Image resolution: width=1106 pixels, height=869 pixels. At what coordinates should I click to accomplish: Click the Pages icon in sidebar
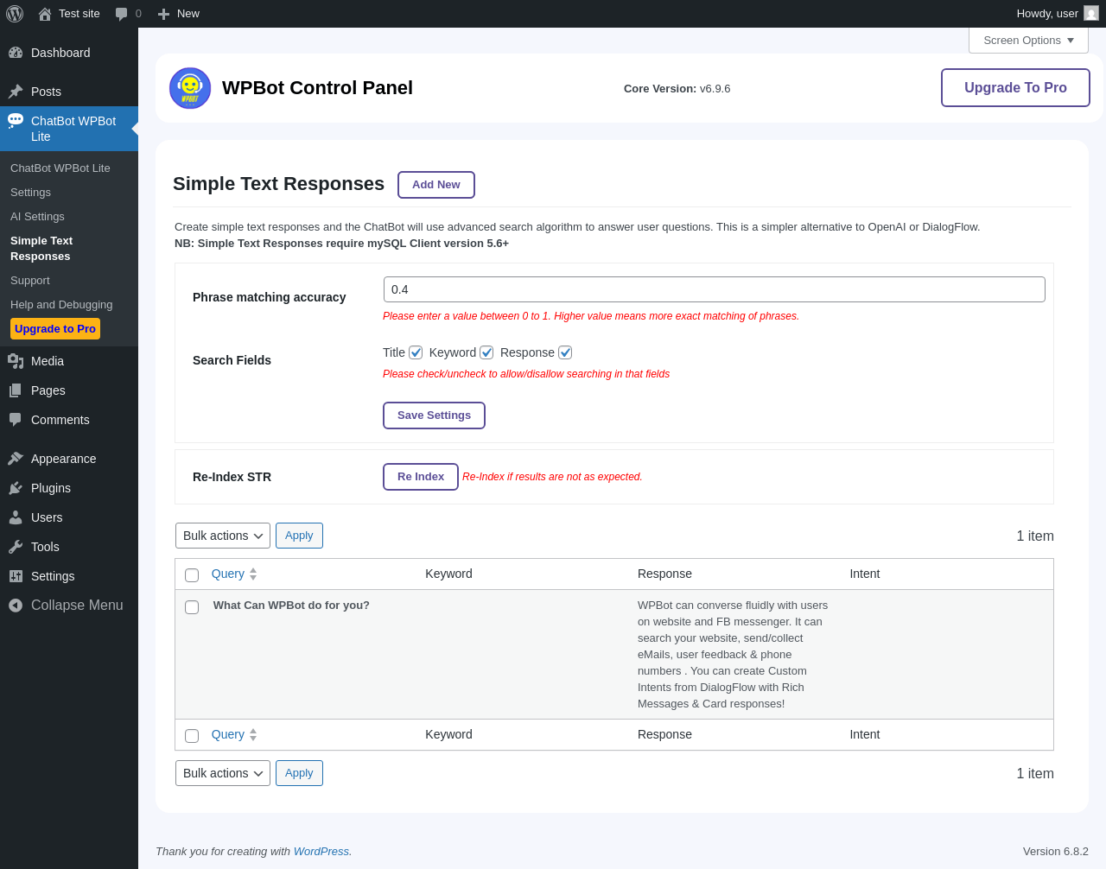[x=16, y=390]
